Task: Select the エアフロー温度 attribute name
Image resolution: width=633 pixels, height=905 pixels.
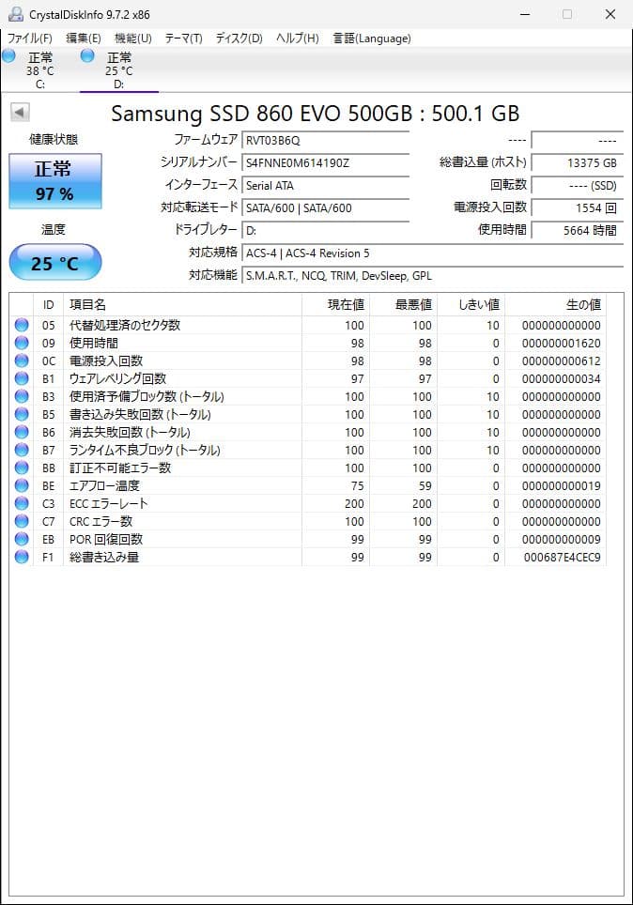Action: (104, 485)
